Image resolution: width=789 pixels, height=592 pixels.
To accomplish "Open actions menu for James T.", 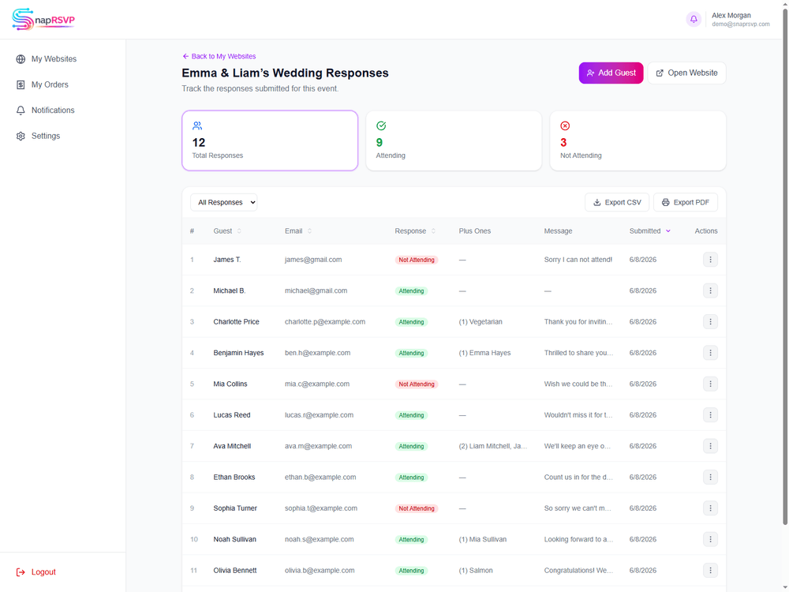I will (710, 260).
